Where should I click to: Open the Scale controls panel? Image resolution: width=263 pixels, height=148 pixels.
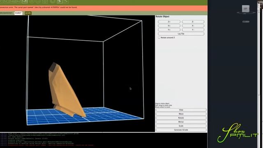tap(181, 126)
